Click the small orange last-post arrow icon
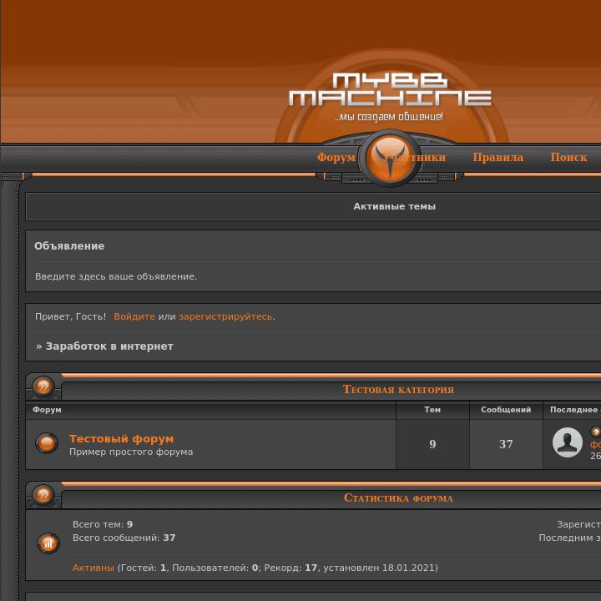The image size is (601, 601). (595, 432)
